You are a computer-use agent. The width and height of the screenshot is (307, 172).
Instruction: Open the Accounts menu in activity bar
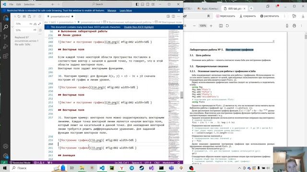pos(5,146)
